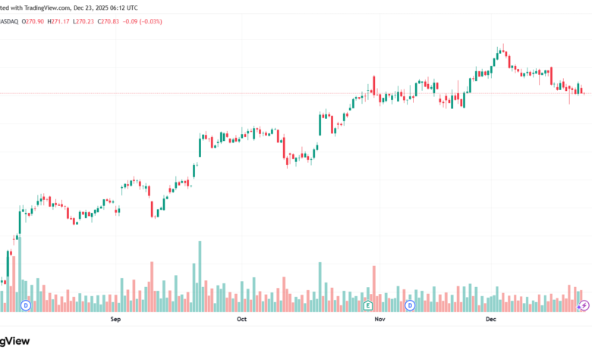Viewport: 592px width, 356px height.
Task: Open the E earnings marker before Nov
Action: pos(367,305)
